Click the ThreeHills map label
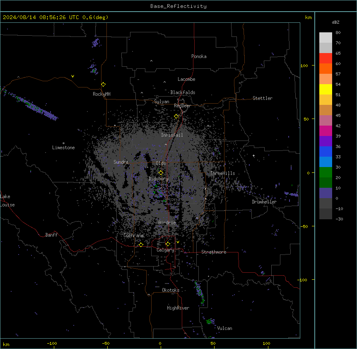 point(222,173)
